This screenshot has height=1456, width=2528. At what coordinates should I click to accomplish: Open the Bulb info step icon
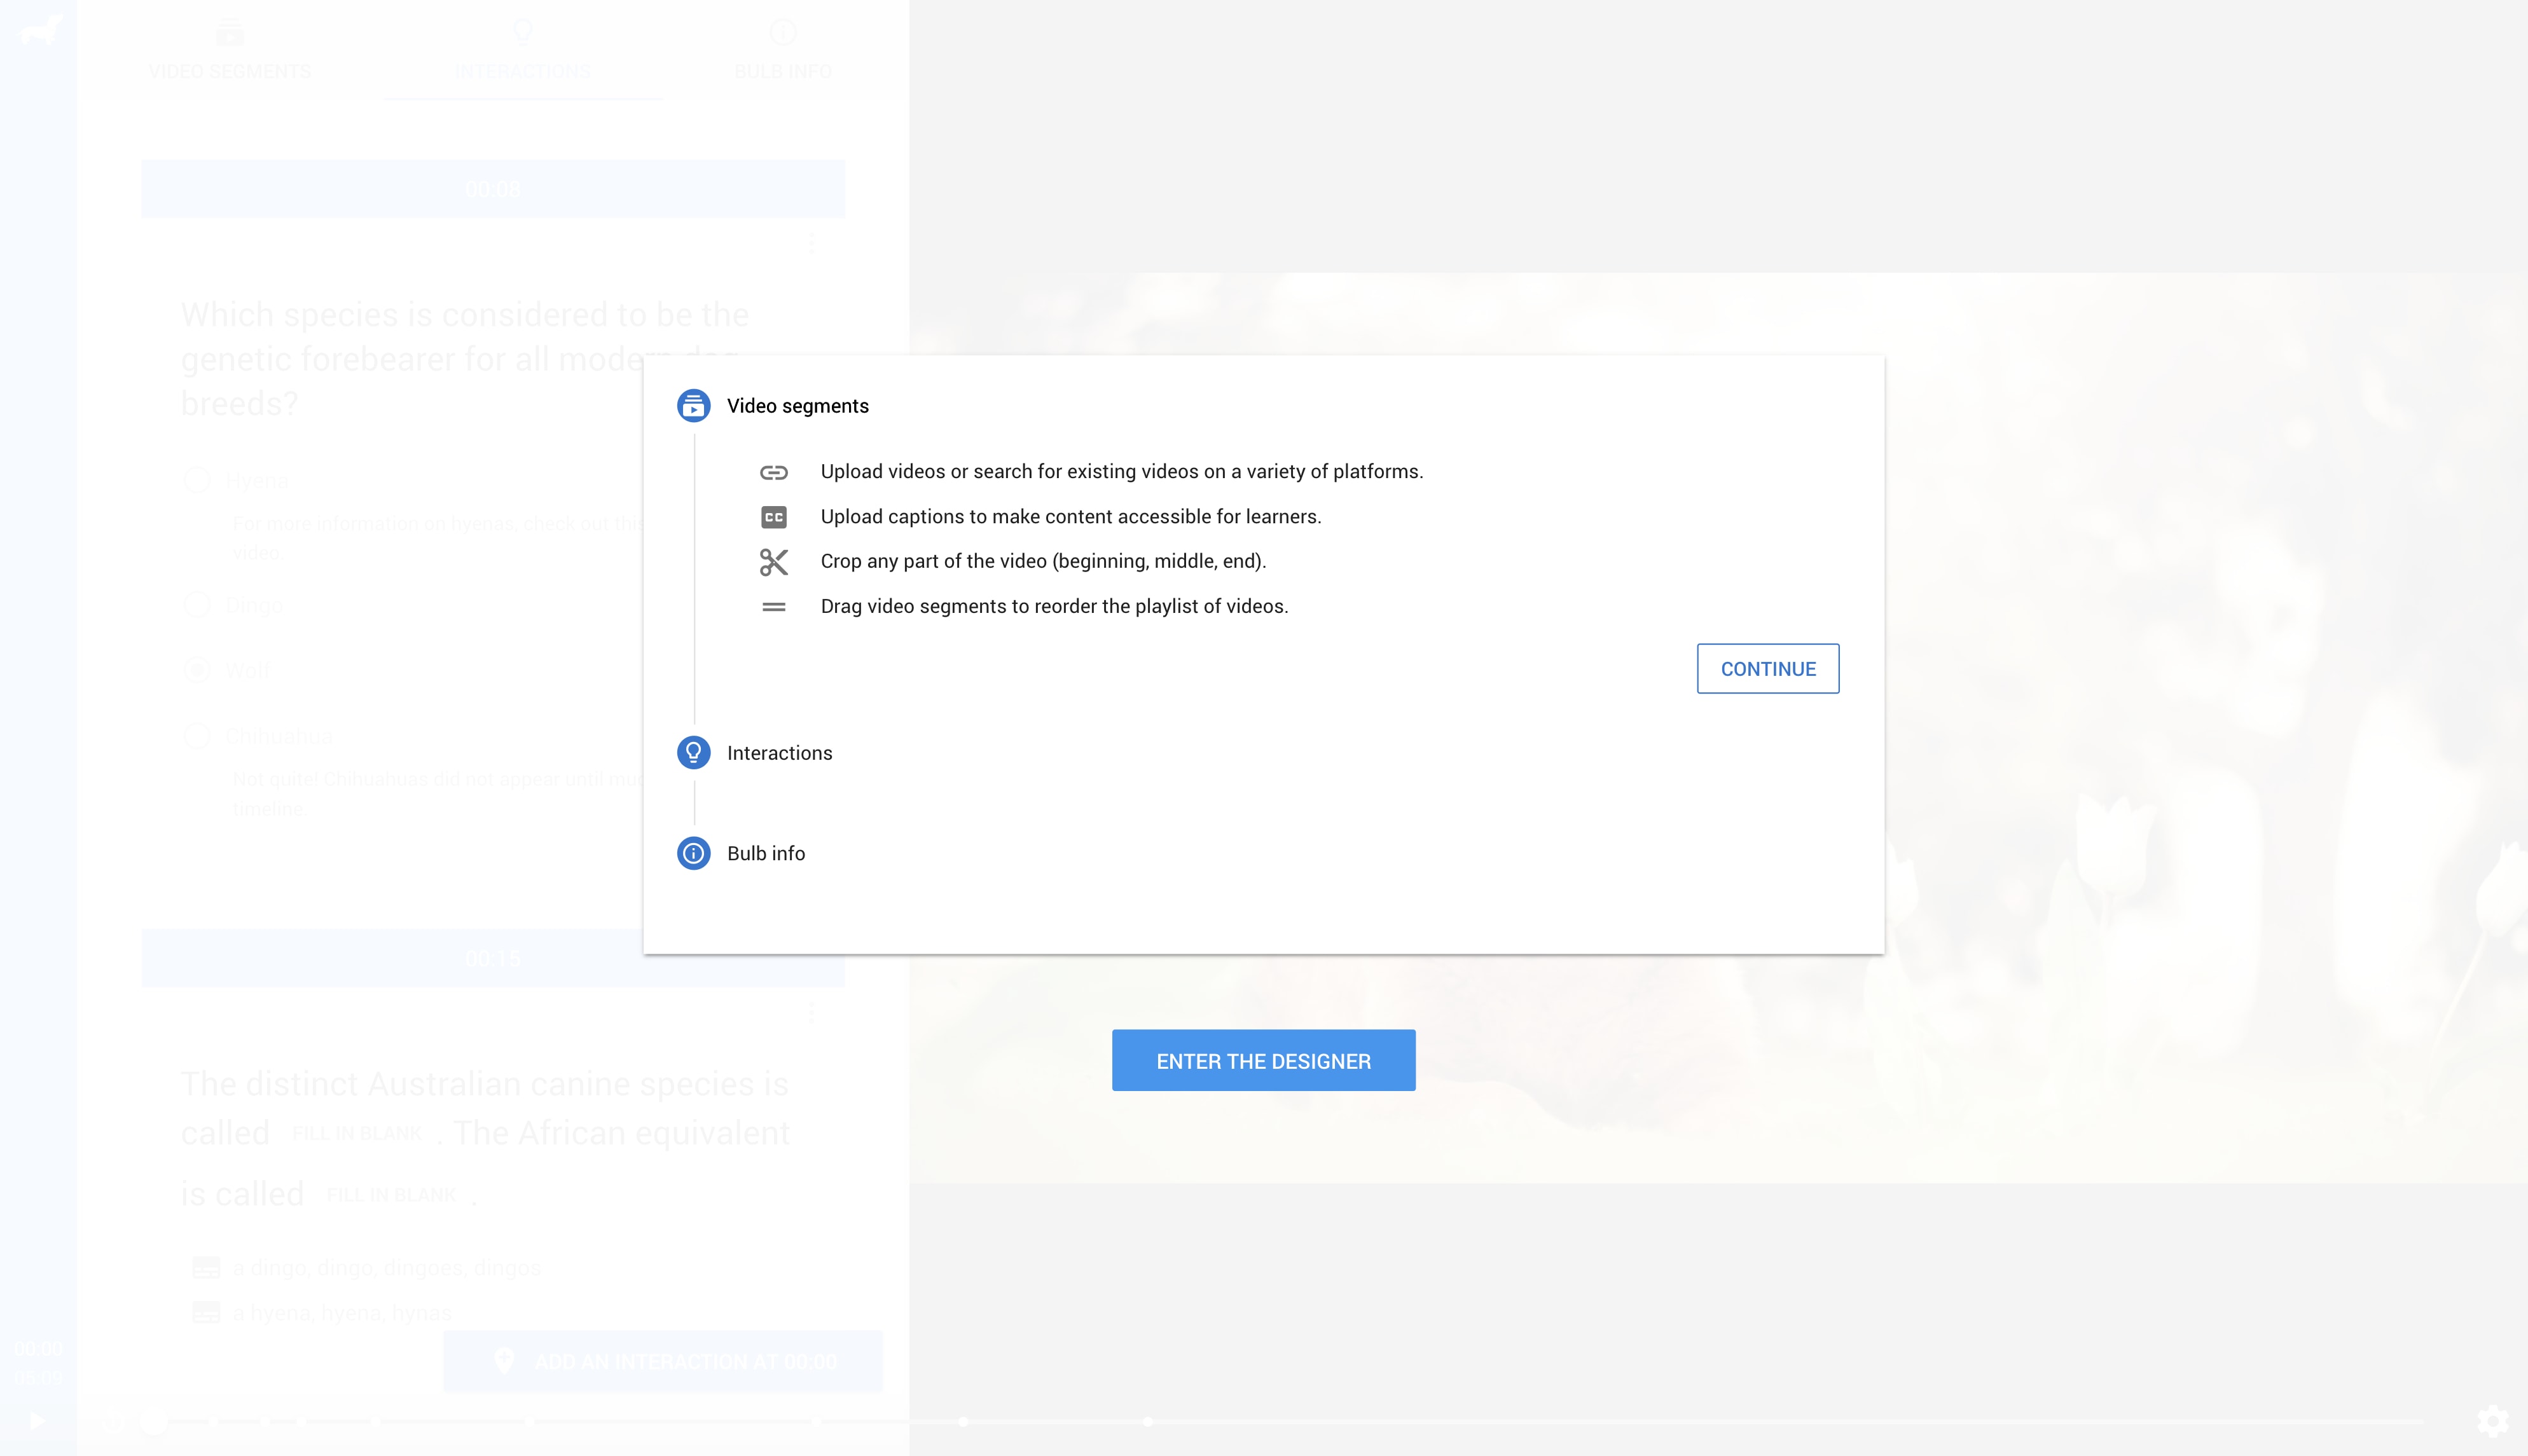693,852
